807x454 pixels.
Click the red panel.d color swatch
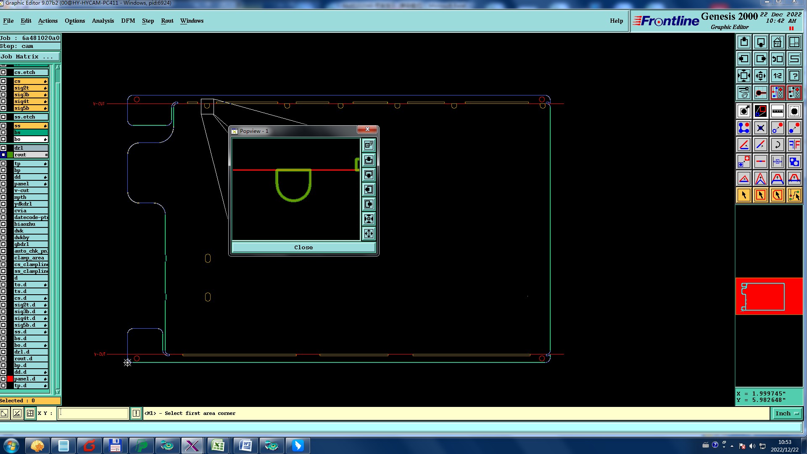[x=10, y=379]
